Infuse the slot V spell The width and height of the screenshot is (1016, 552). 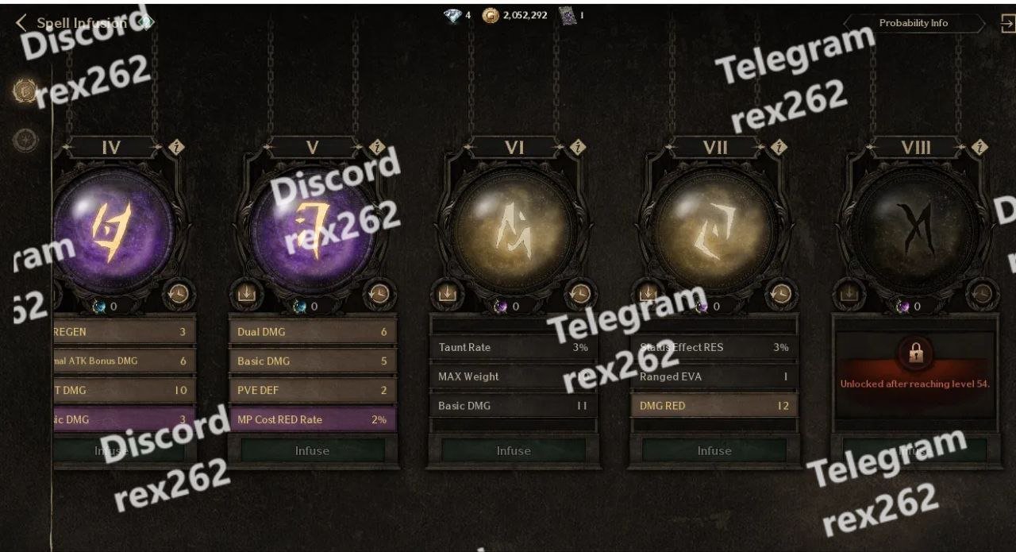pyautogui.click(x=313, y=450)
